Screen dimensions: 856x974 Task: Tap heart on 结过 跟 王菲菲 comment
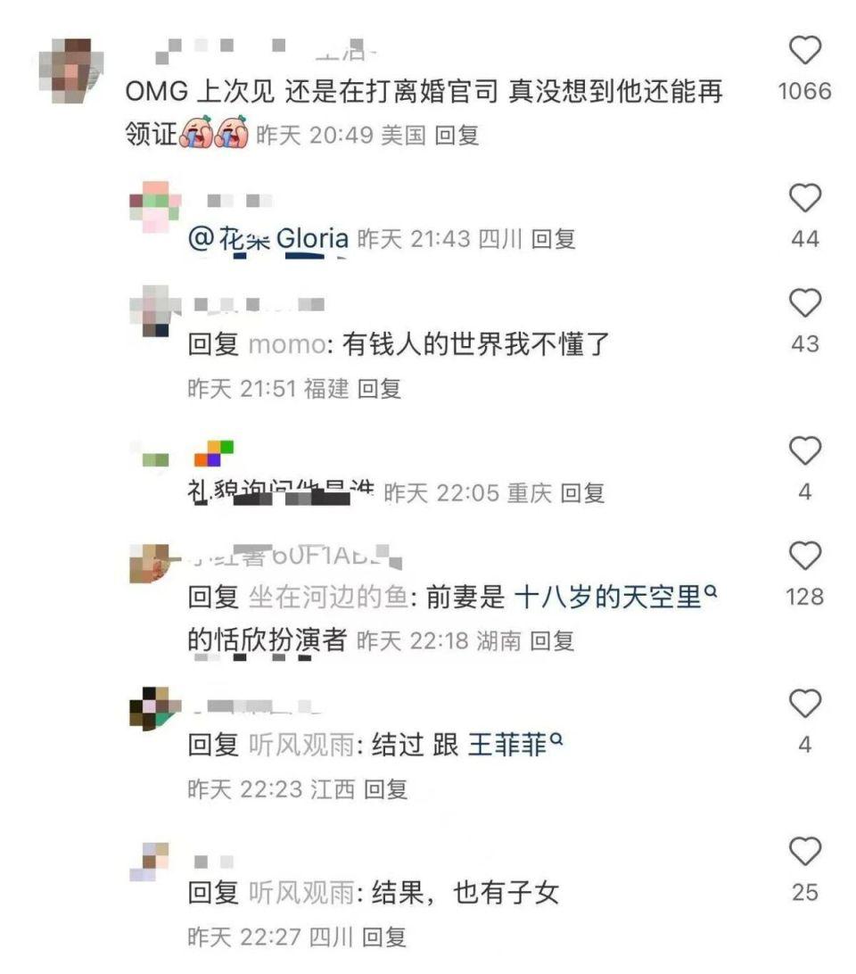point(805,704)
